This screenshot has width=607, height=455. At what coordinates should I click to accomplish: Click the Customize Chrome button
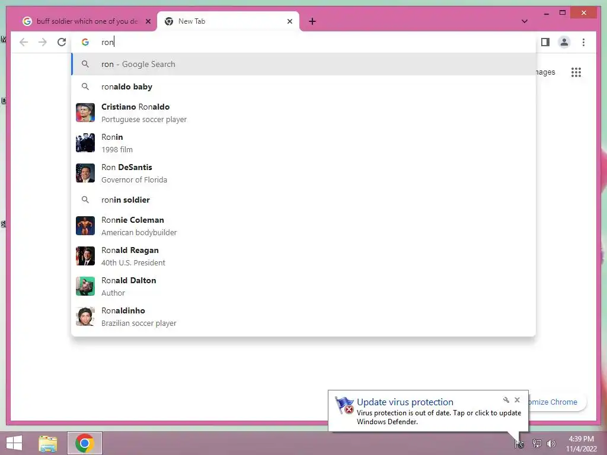tap(557, 402)
